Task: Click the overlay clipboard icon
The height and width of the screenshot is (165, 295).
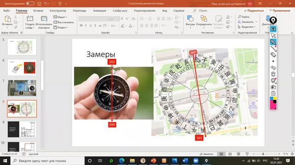Action: coord(273,93)
